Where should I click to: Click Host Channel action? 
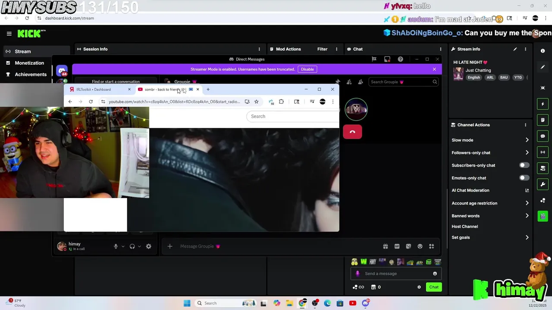tap(465, 226)
